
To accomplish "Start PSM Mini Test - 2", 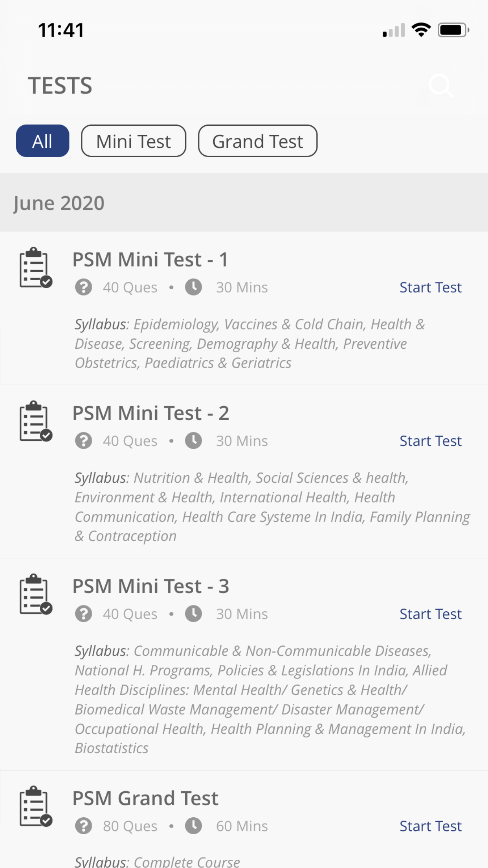I will 430,441.
